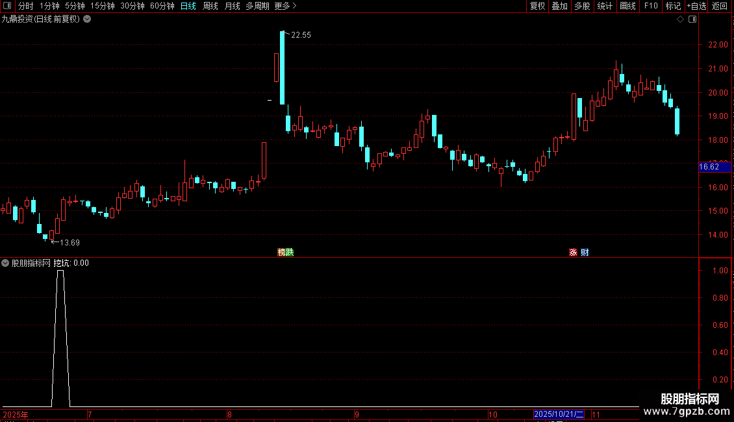Open the stock title dropdown arrow beside 九鼎投资

pos(87,19)
